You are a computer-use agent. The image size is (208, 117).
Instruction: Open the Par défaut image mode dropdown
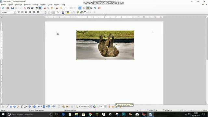pyautogui.click(x=86, y=107)
